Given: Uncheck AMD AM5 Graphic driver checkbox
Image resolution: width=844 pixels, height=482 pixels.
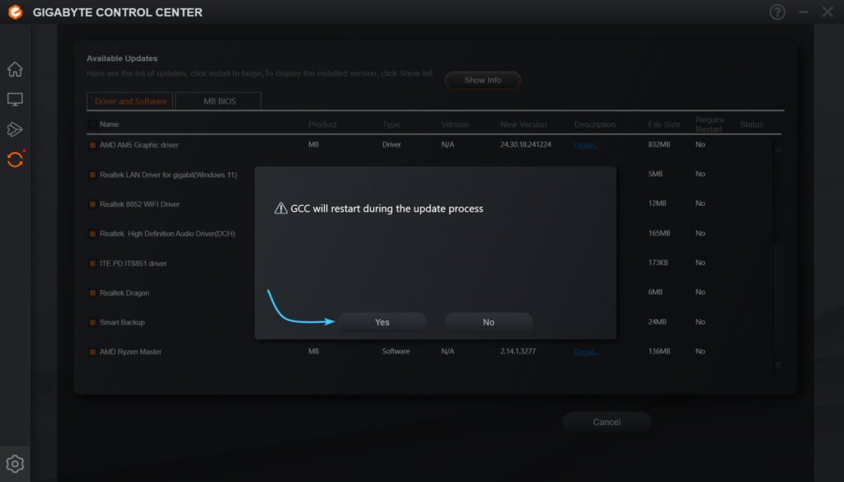Looking at the screenshot, I should click(x=92, y=145).
